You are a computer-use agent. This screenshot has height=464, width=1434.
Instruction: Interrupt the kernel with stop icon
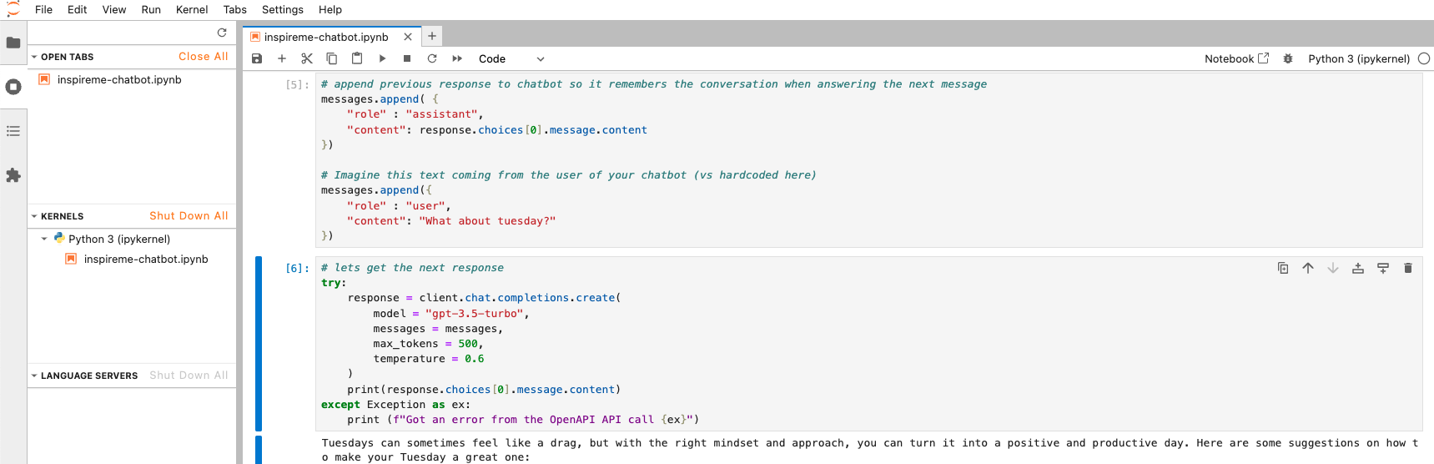pos(407,58)
